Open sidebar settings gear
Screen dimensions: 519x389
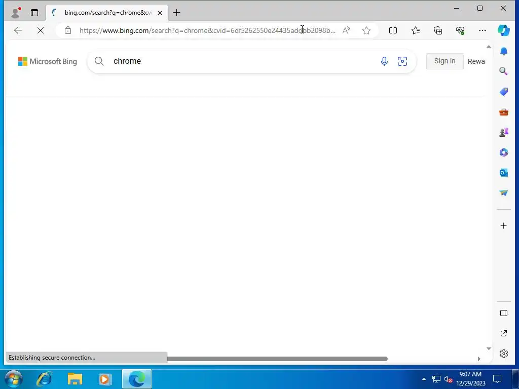point(503,354)
